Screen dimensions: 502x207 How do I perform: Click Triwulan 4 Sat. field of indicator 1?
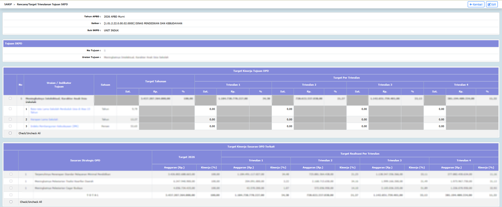pyautogui.click(x=435, y=111)
